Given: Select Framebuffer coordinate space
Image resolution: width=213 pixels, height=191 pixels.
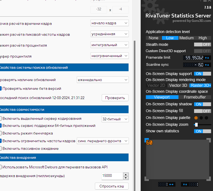Looking at the screenshot, I should [x=195, y=97].
